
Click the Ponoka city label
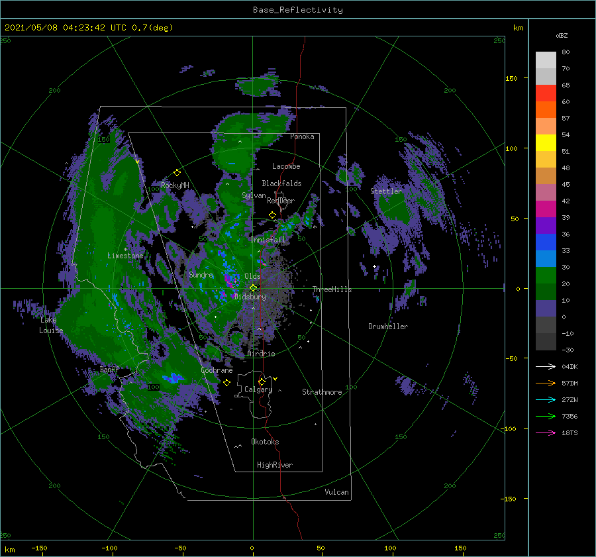[302, 136]
